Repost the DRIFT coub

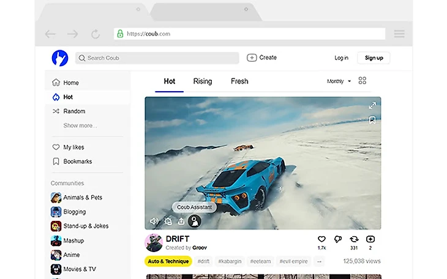[354, 239]
